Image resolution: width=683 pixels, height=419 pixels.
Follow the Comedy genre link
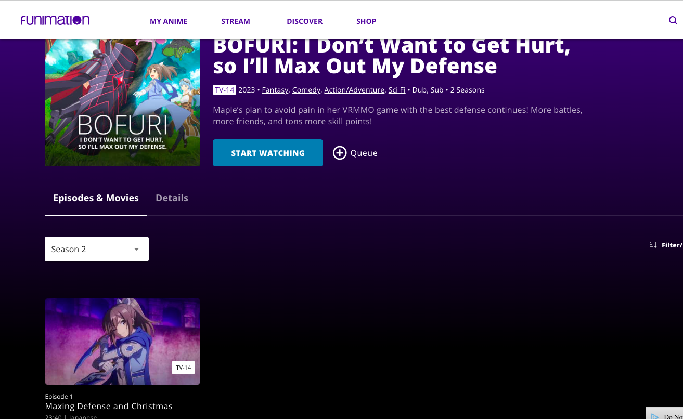pyautogui.click(x=306, y=90)
